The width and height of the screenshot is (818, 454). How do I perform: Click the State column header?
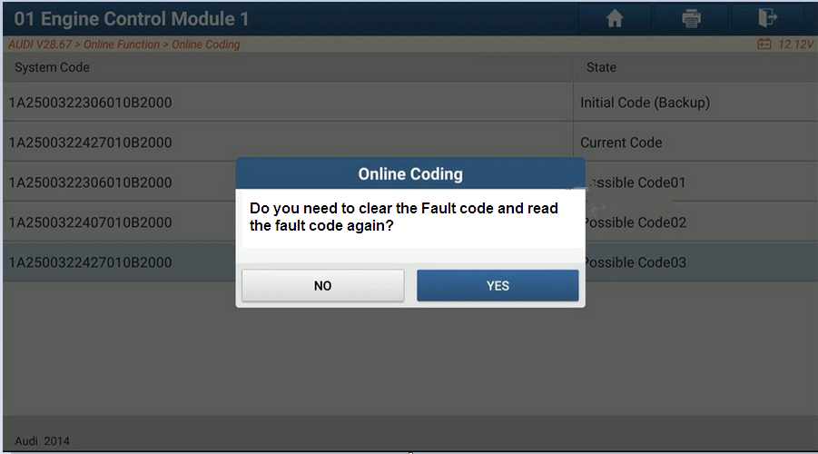pos(601,67)
